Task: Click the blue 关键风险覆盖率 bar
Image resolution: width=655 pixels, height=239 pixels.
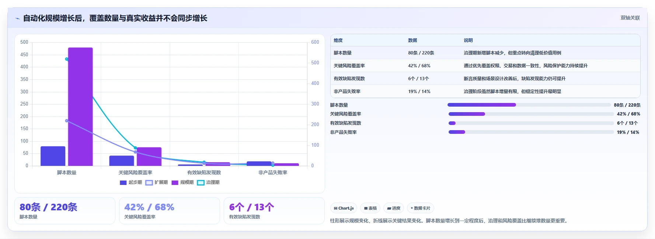Action: (x=122, y=161)
